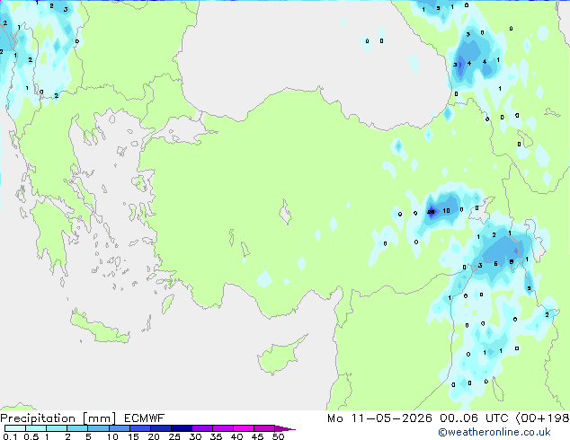Click the 'Precipitation' title text
Image resolution: width=570 pixels, height=440 pixels.
38,418
